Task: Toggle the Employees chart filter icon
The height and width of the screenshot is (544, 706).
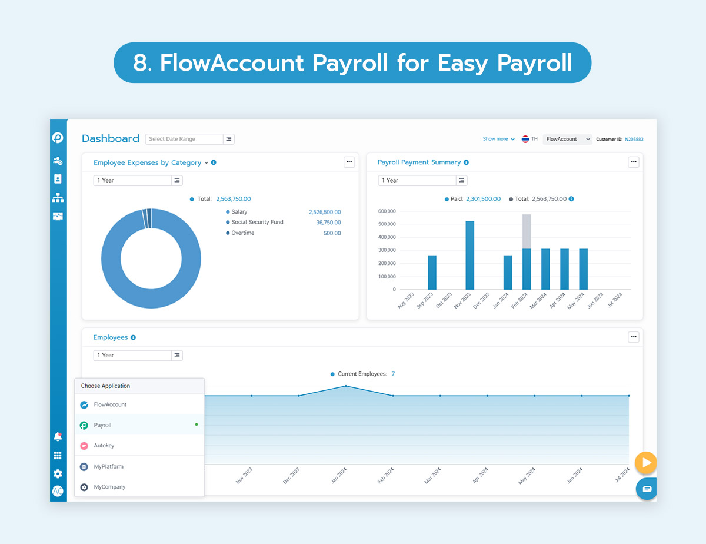Action: pos(177,355)
